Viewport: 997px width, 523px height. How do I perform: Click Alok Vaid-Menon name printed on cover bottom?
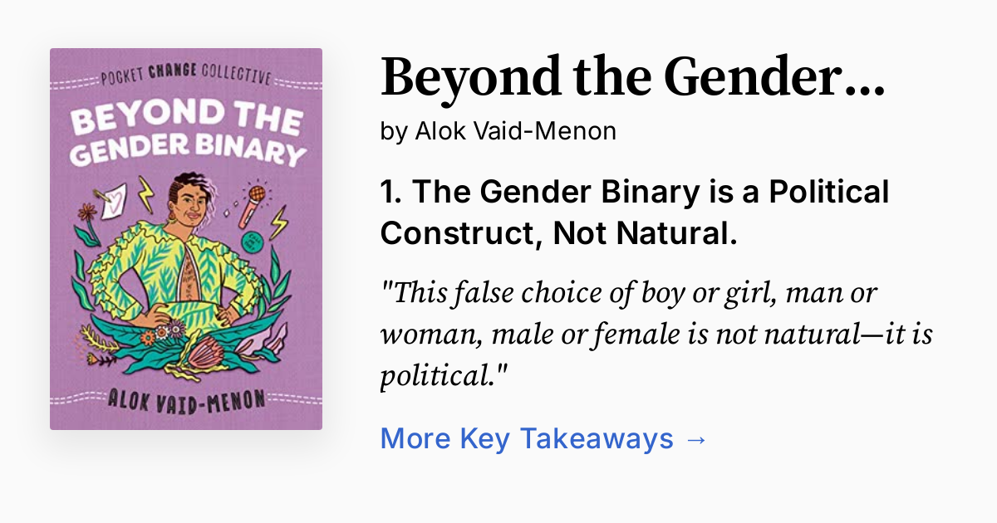(186, 398)
